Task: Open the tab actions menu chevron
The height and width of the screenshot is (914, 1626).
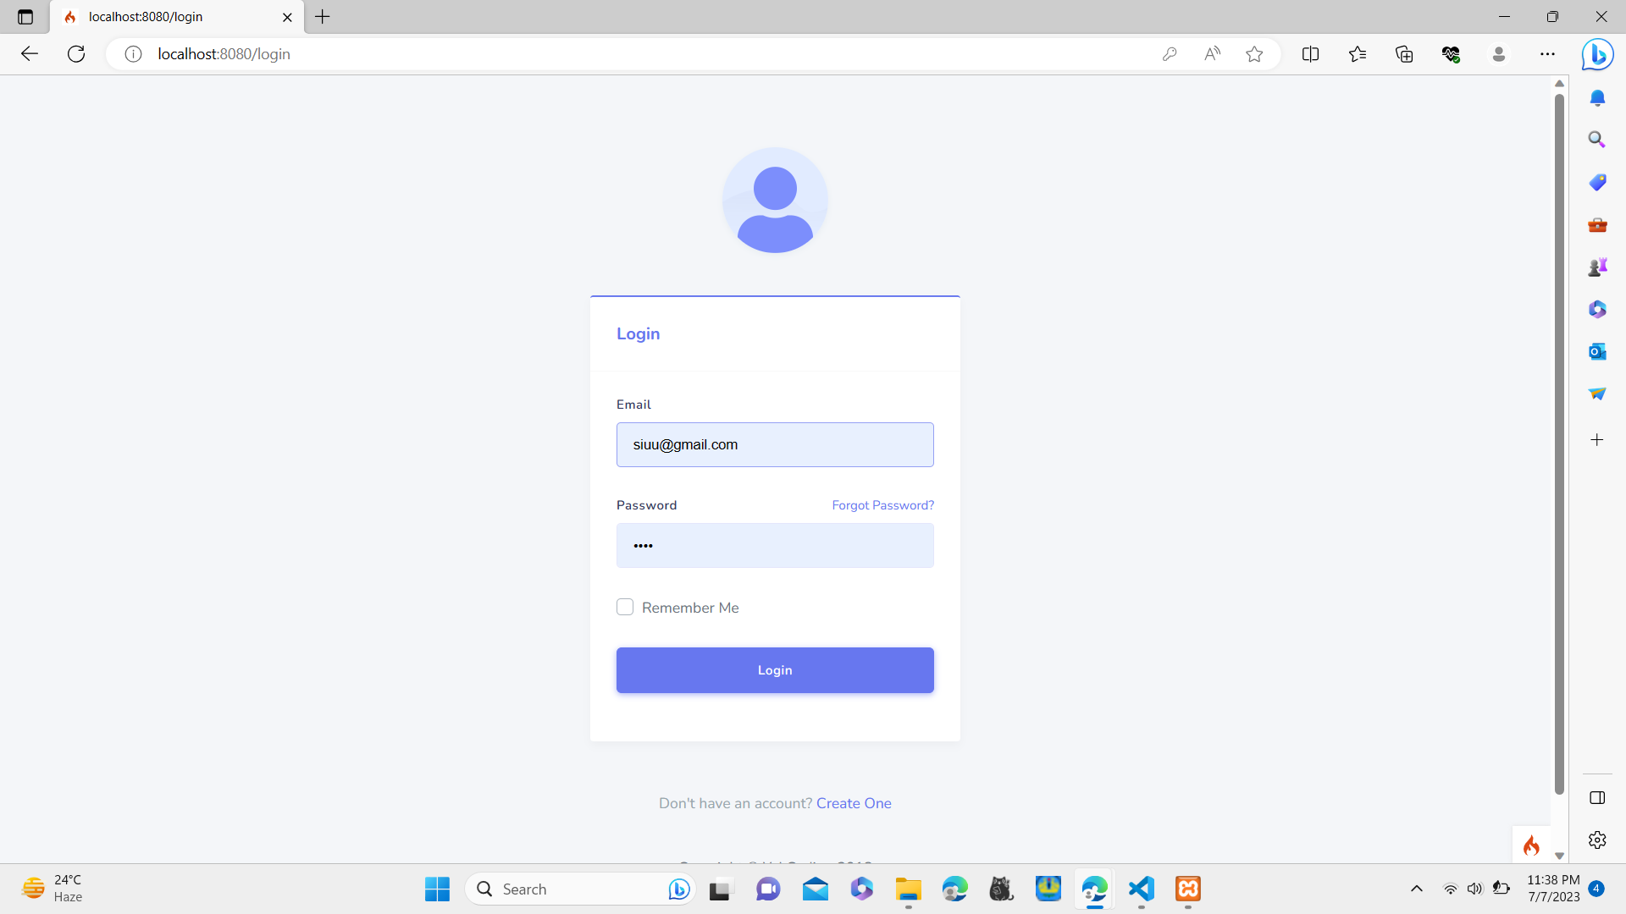Action: pyautogui.click(x=24, y=16)
